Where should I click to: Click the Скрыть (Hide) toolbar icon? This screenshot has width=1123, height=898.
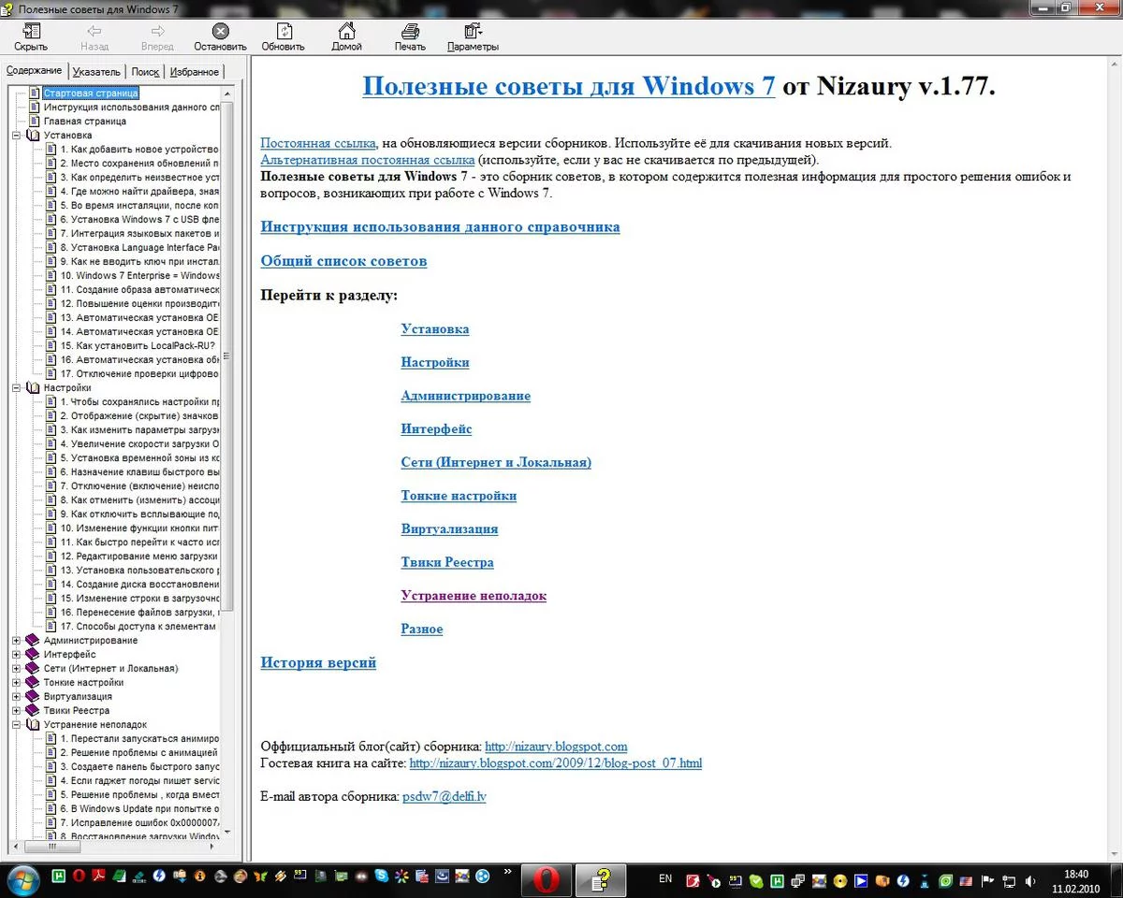coord(31,36)
